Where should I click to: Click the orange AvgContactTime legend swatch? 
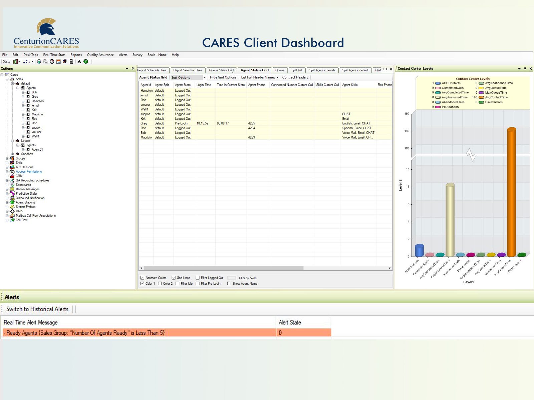click(x=481, y=97)
